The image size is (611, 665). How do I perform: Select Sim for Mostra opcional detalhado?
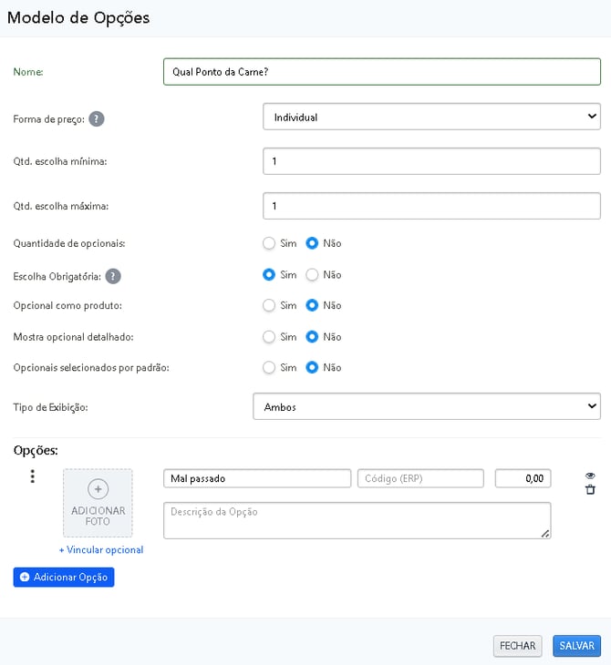coord(269,336)
